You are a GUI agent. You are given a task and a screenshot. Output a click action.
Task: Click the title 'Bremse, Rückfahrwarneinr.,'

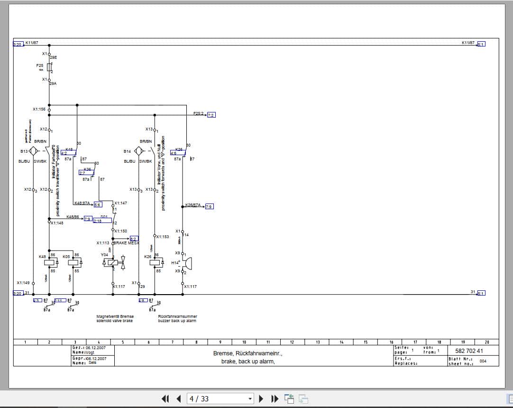point(247,353)
